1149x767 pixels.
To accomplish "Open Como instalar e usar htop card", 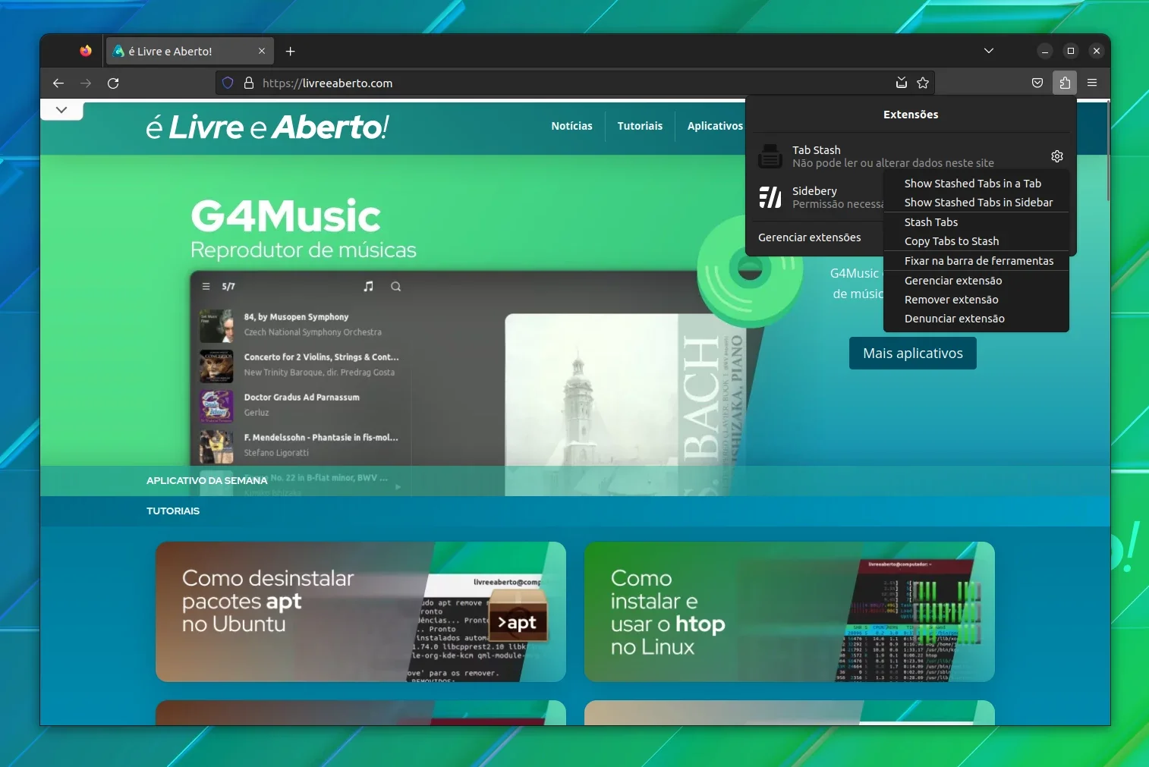I will [789, 611].
